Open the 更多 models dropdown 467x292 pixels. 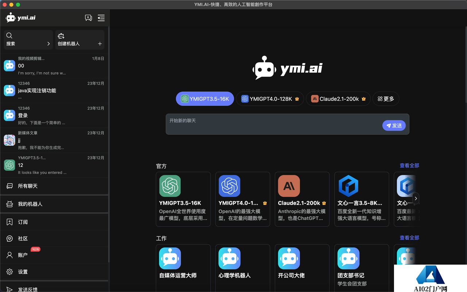[386, 99]
